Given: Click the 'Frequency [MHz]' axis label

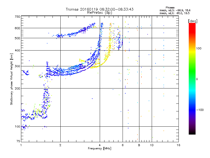Looking at the screenshot, I should pyautogui.click(x=99, y=149).
